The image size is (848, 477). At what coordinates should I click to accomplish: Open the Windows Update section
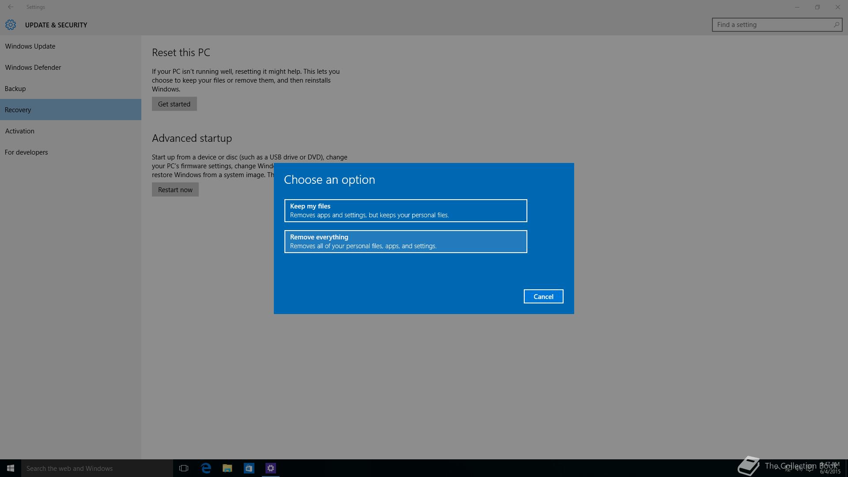coord(30,46)
